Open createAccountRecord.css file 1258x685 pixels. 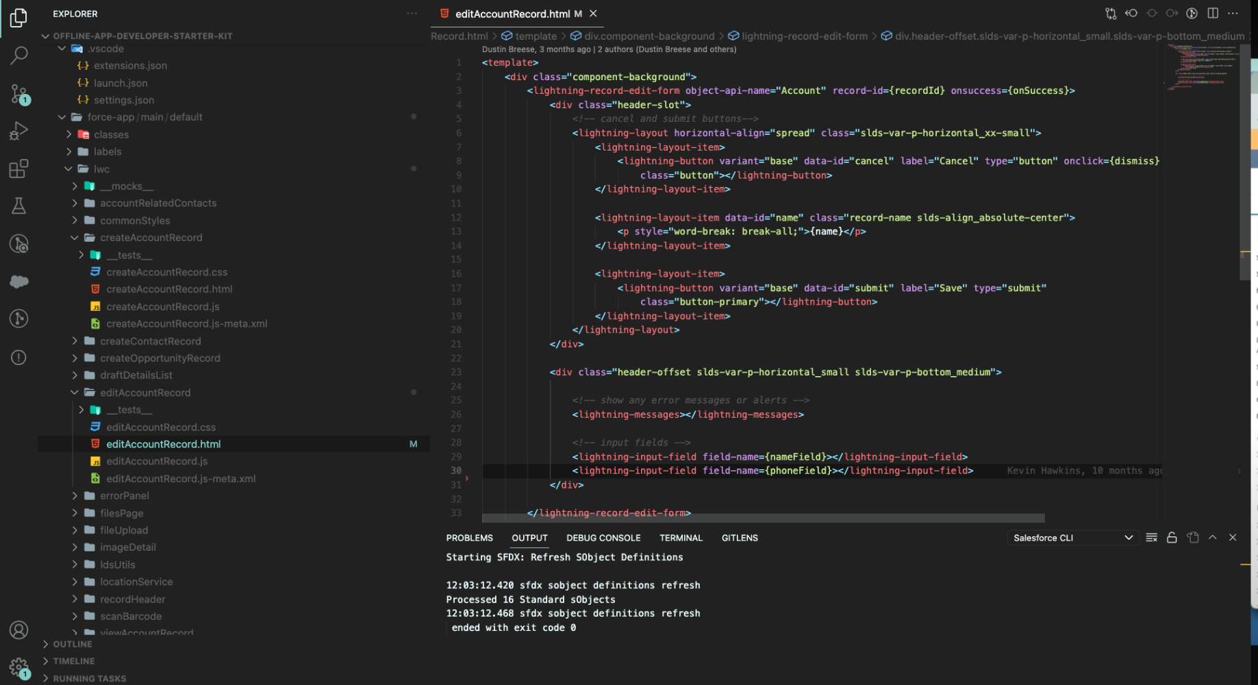(166, 272)
